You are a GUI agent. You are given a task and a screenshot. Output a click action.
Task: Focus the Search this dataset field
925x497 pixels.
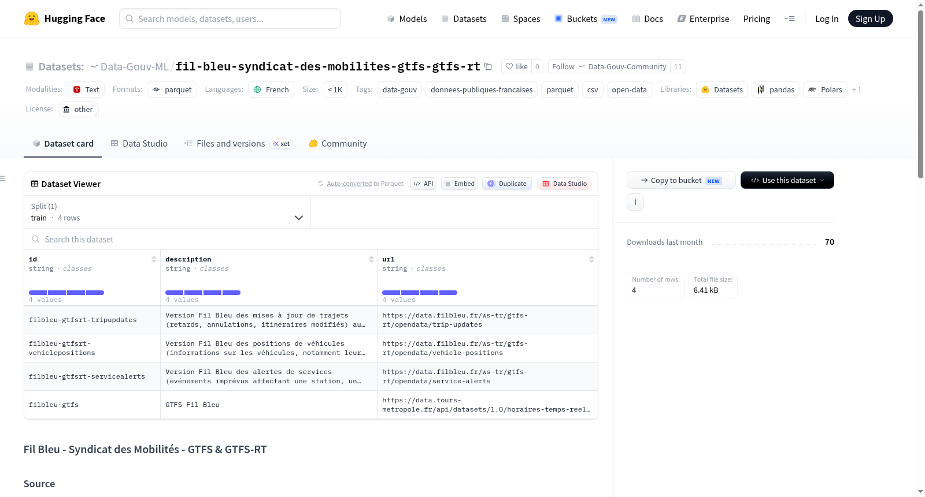coord(311,239)
